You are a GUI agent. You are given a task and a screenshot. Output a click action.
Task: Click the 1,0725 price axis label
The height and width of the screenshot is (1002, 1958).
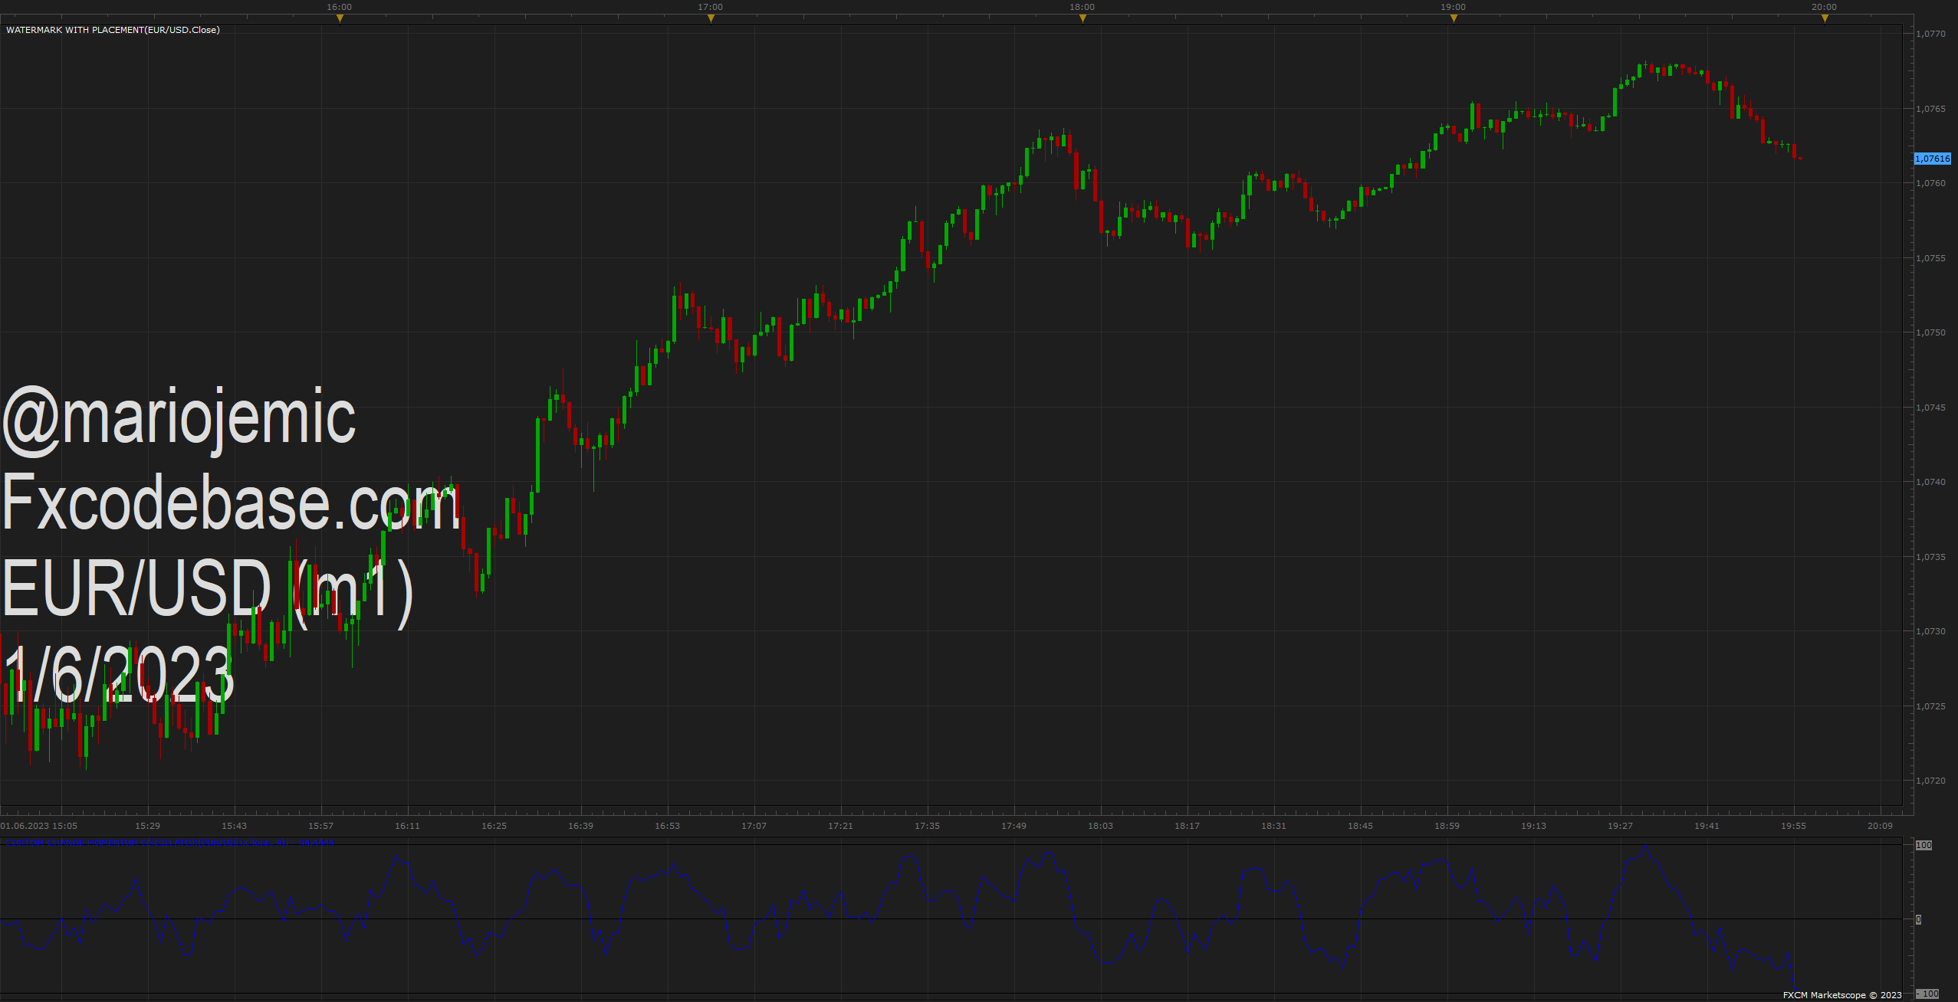[1930, 706]
